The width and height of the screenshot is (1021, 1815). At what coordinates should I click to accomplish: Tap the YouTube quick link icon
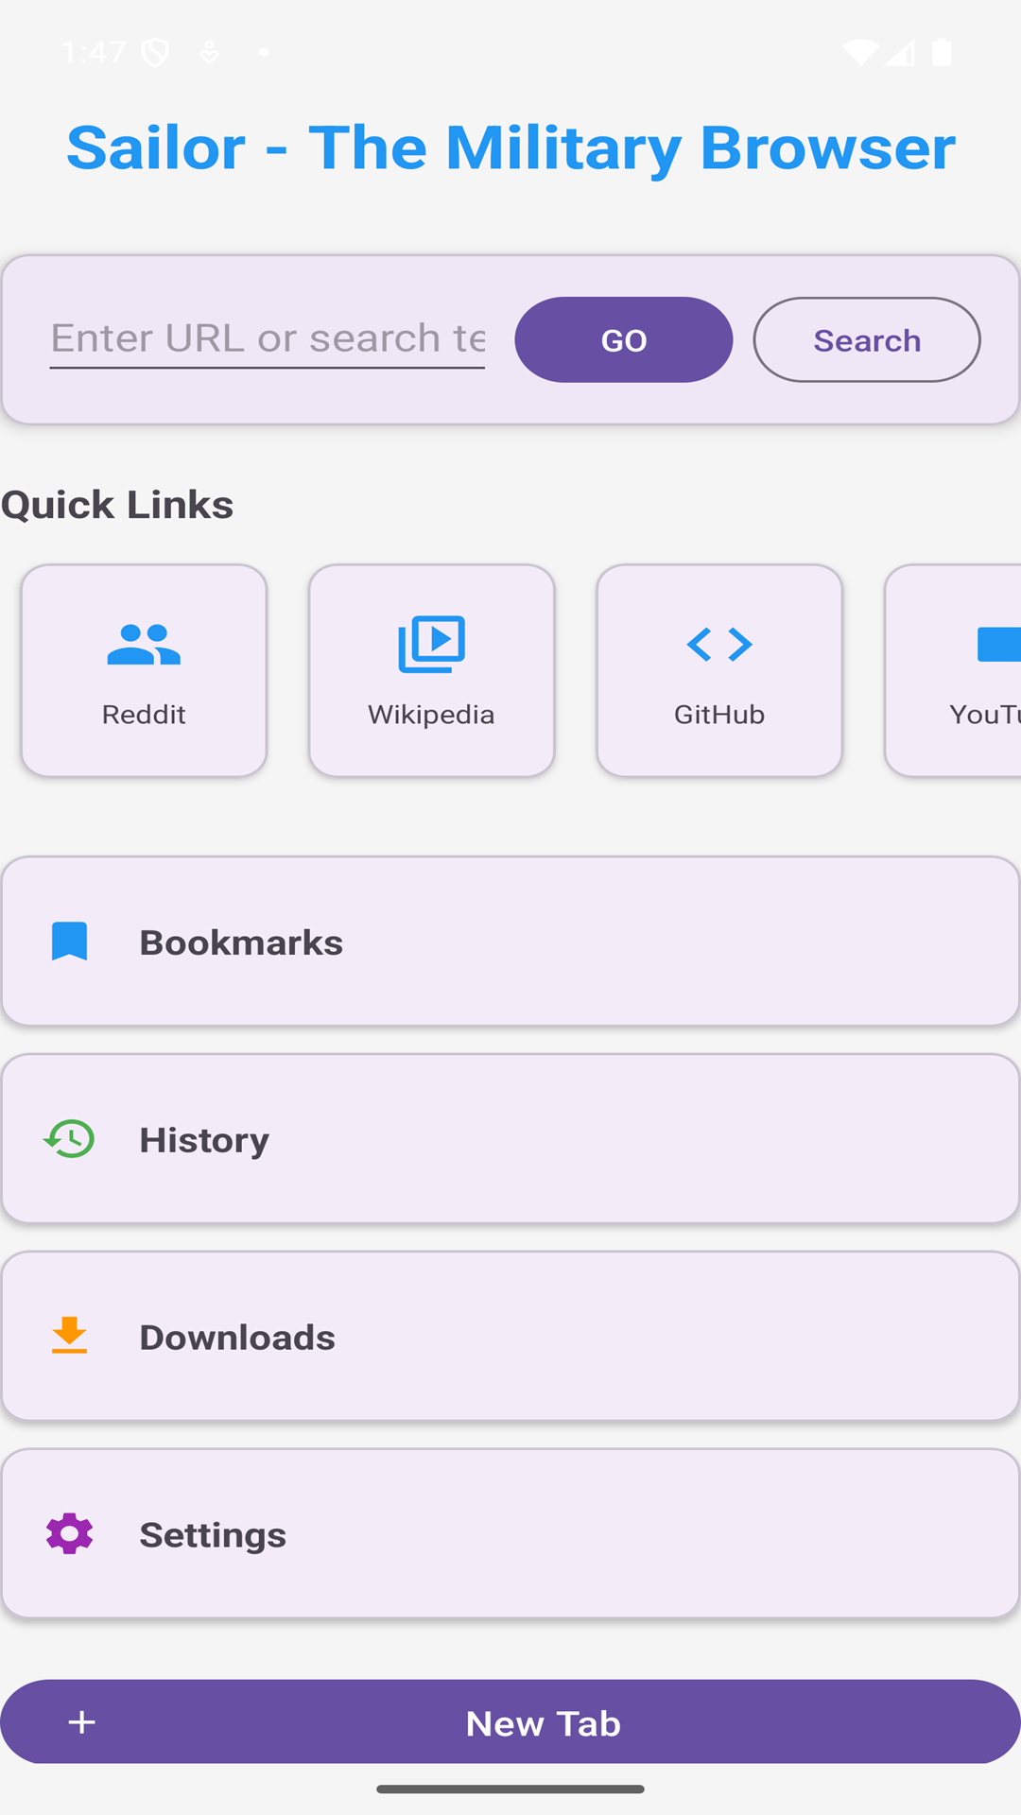tap(998, 645)
